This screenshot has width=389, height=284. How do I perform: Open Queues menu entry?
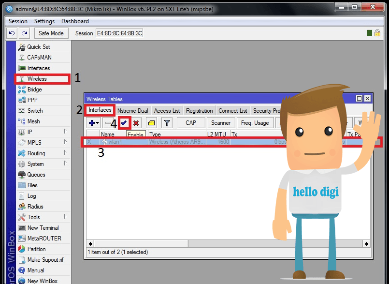click(43, 175)
